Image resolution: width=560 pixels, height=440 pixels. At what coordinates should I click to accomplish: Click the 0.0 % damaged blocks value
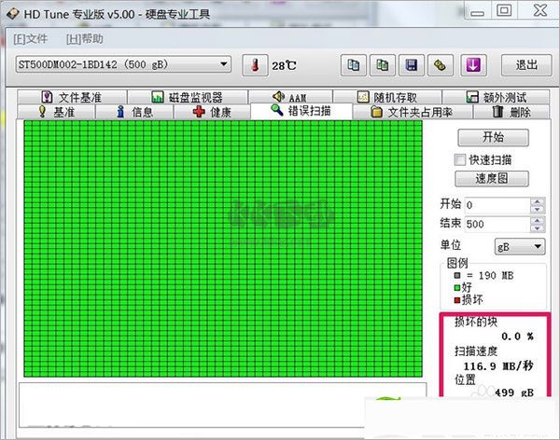(x=517, y=337)
